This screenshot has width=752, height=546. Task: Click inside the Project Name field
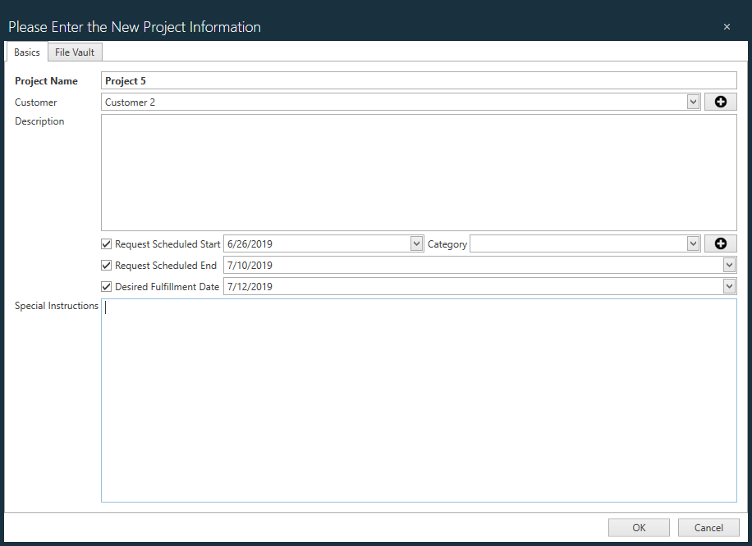pos(328,80)
